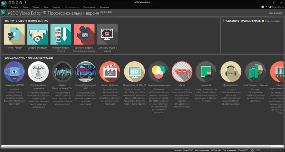Screen dimensions: 285x152
Task: Click the second quick-access toolbar icon
Action: tap(14, 2)
